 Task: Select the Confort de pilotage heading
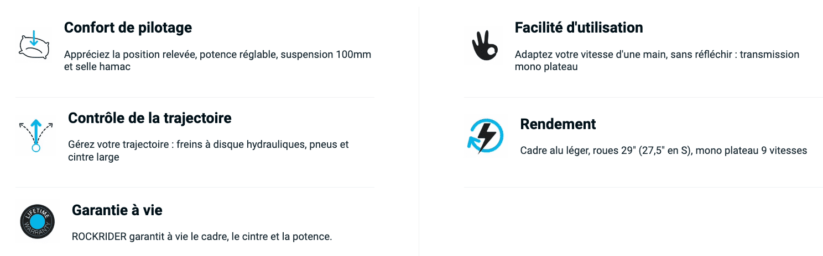[x=128, y=28]
